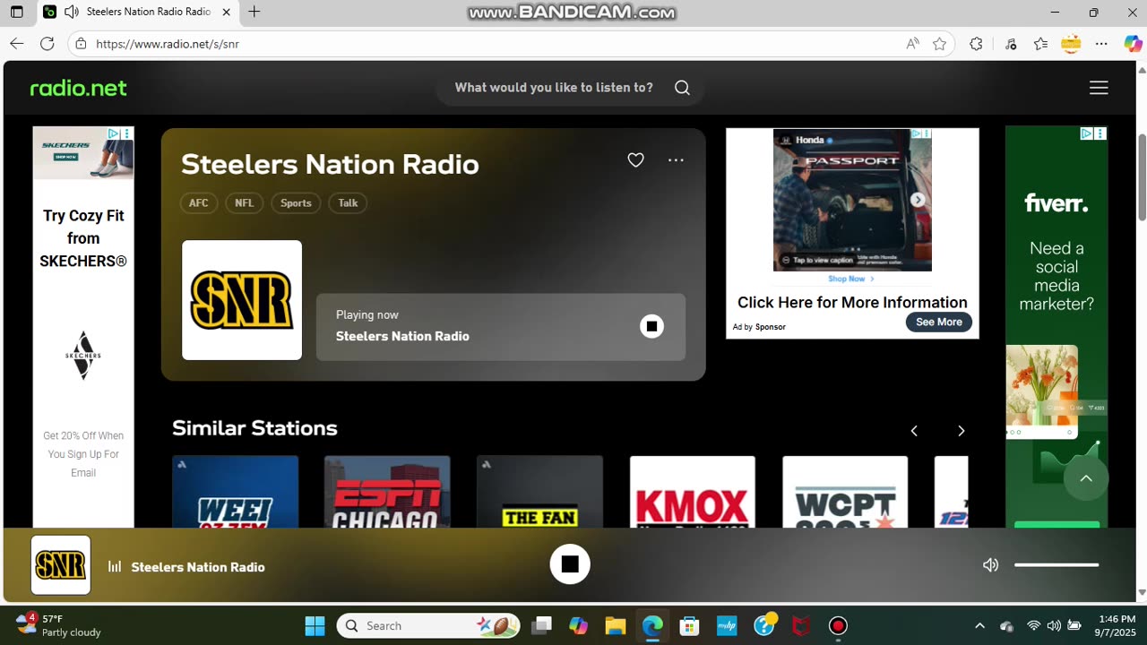Click the Bandicam record icon in taskbar
Screen dimensions: 1147x645
click(x=838, y=625)
